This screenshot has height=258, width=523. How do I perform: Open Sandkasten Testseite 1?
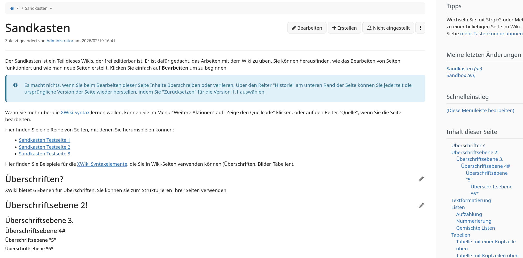(44, 140)
